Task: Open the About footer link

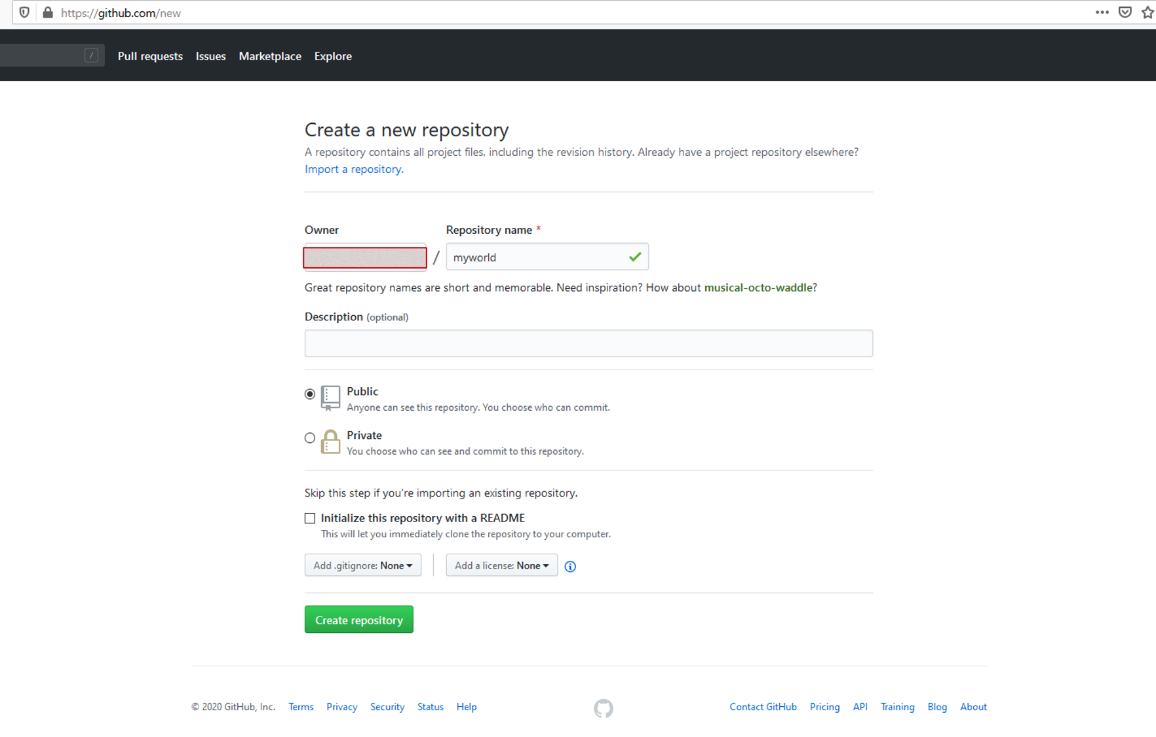Action: [973, 707]
